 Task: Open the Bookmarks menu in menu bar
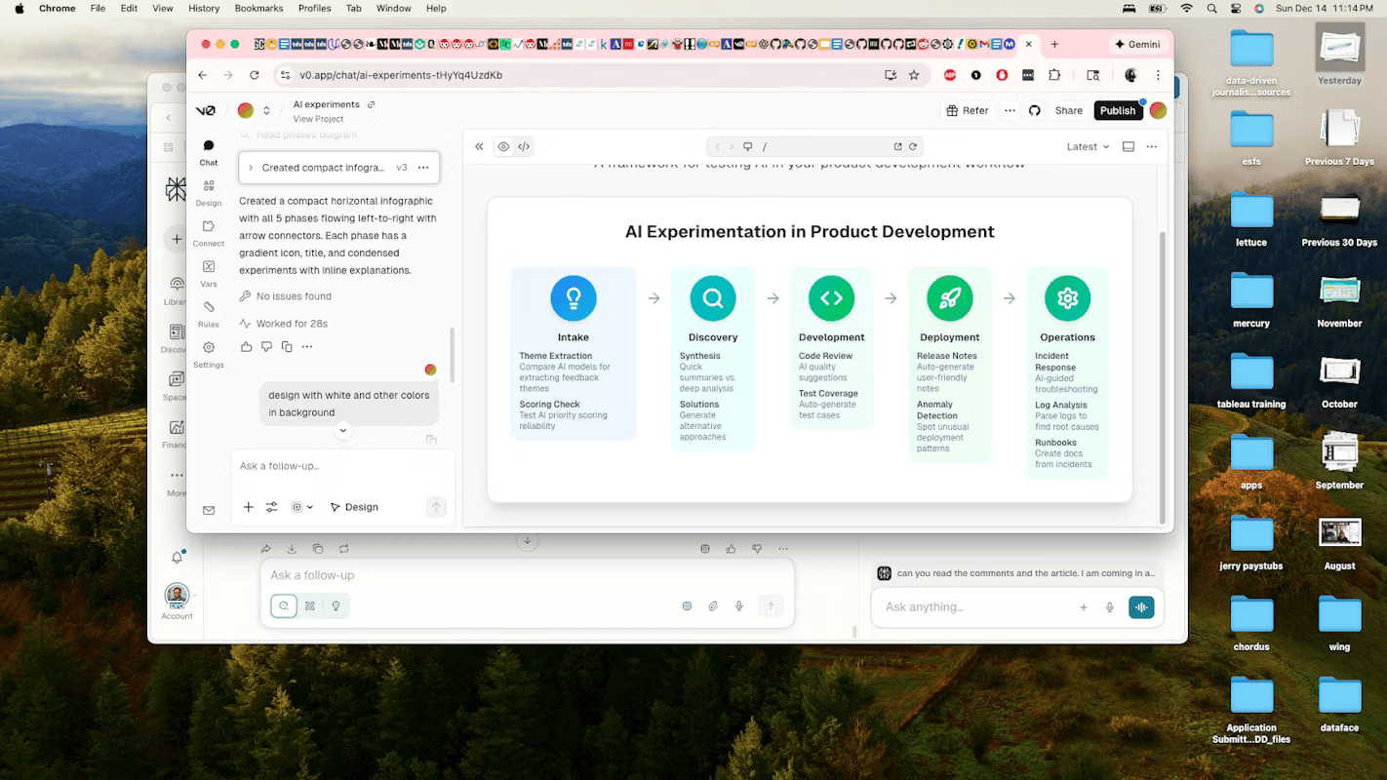pos(258,8)
